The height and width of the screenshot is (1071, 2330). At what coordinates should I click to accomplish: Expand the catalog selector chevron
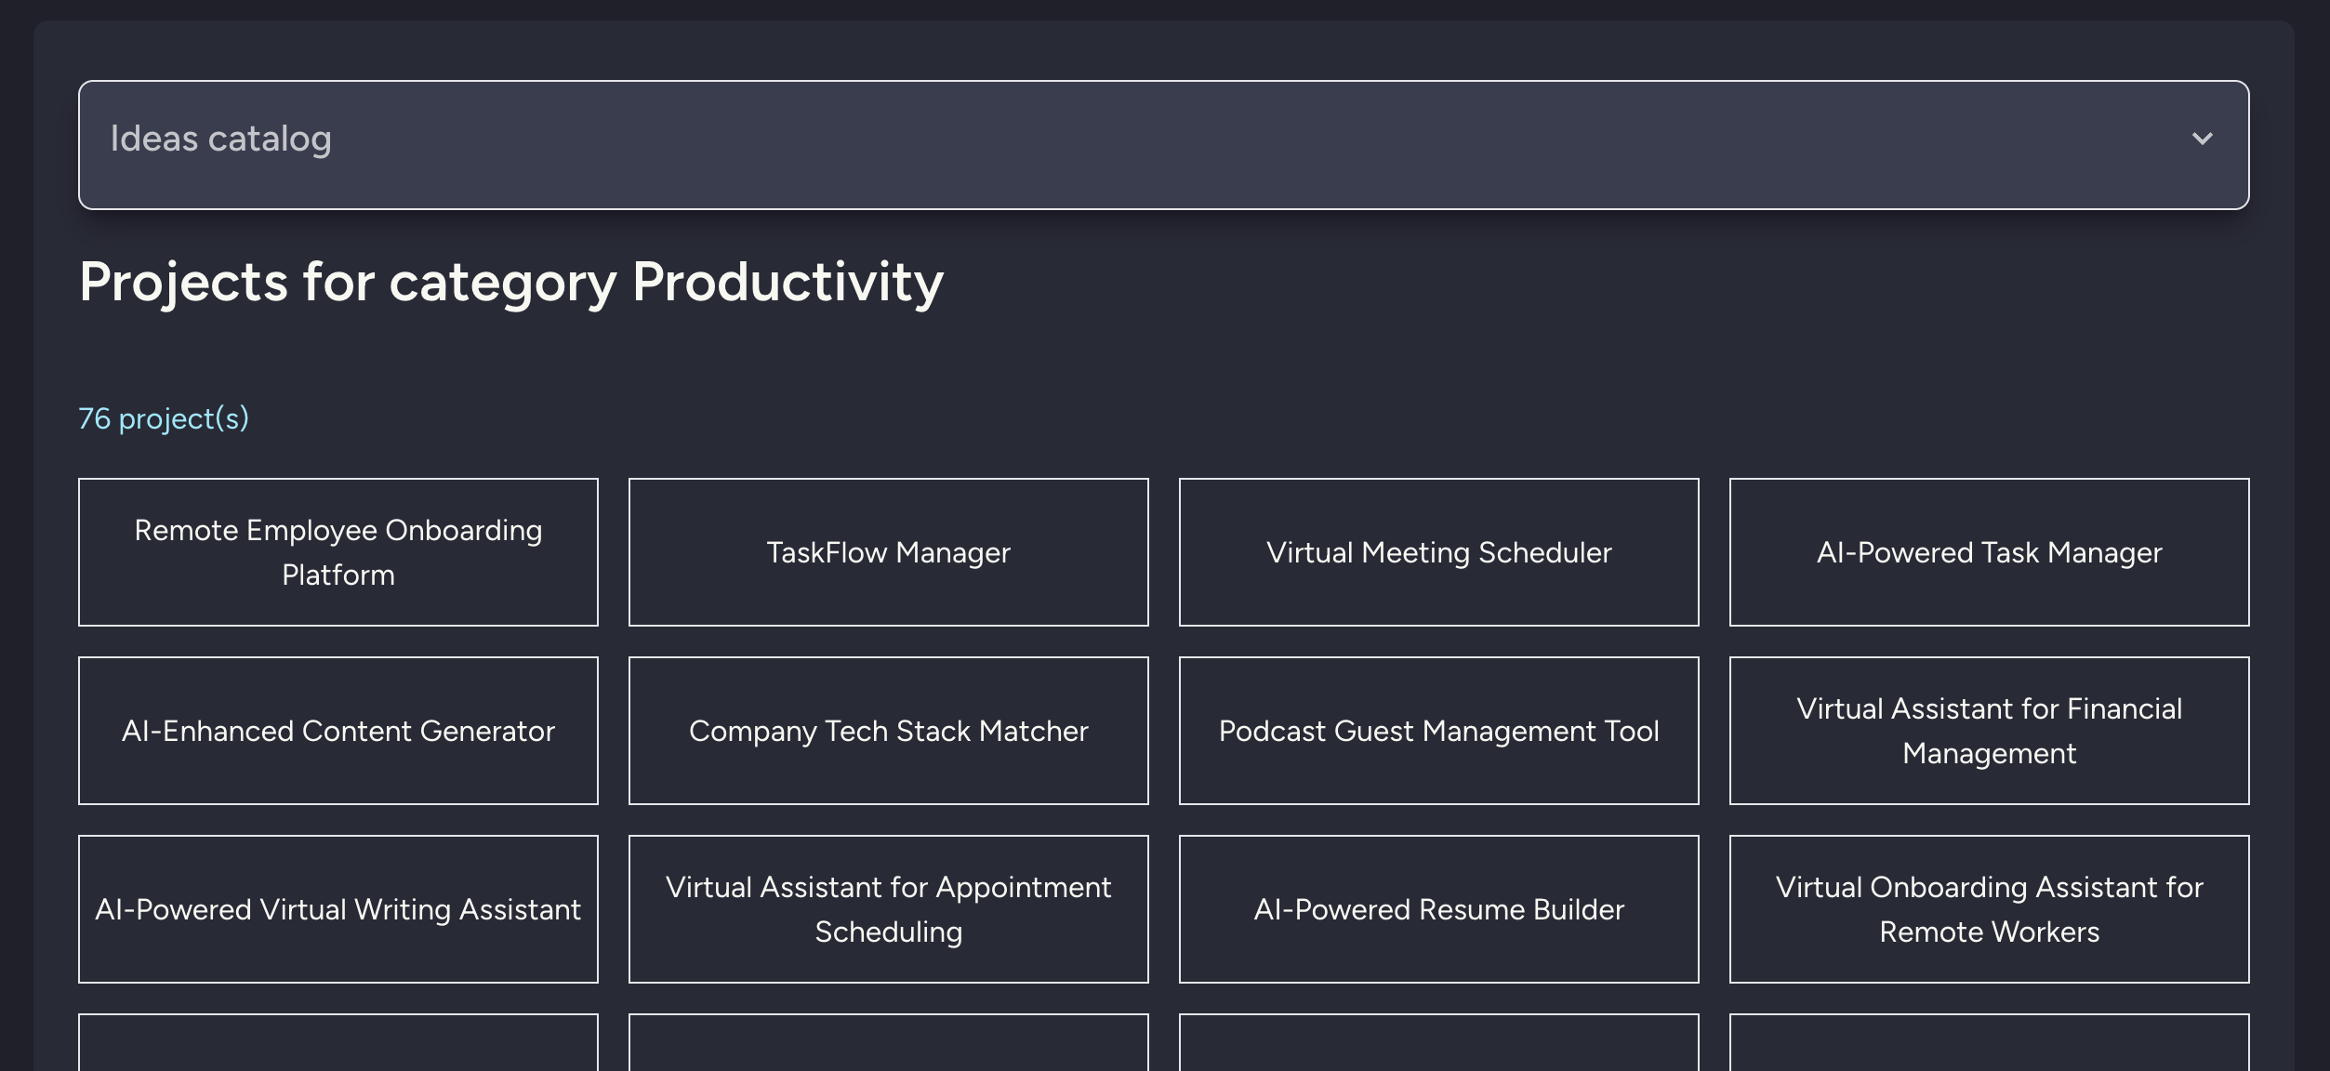click(x=2203, y=140)
